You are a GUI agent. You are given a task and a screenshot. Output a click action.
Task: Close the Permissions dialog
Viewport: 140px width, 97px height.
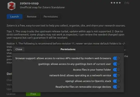[x=19, y=49]
